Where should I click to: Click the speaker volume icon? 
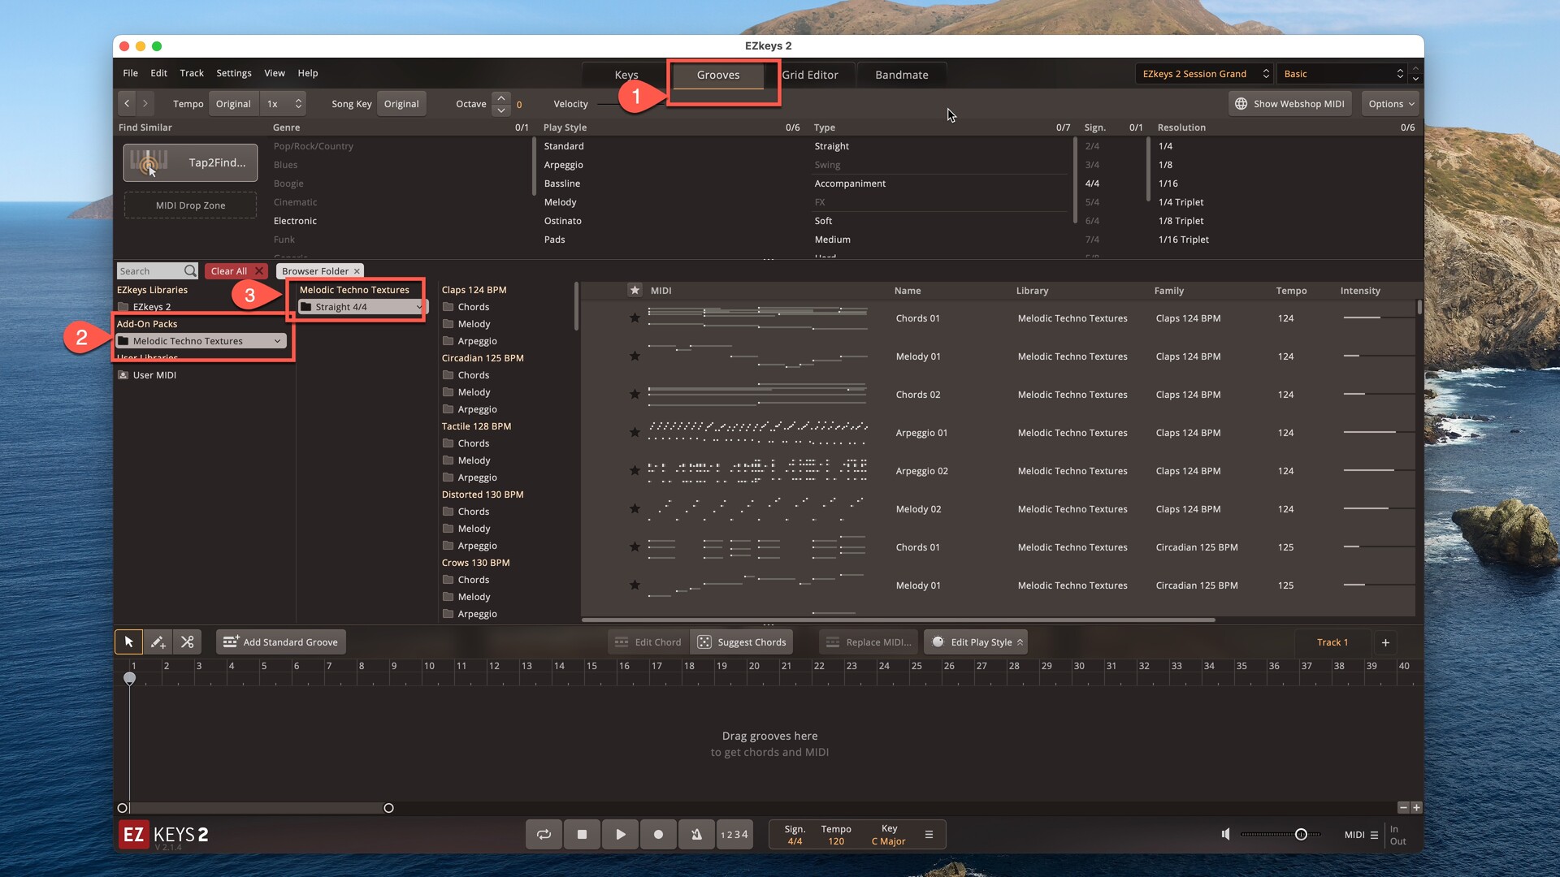tap(1225, 834)
